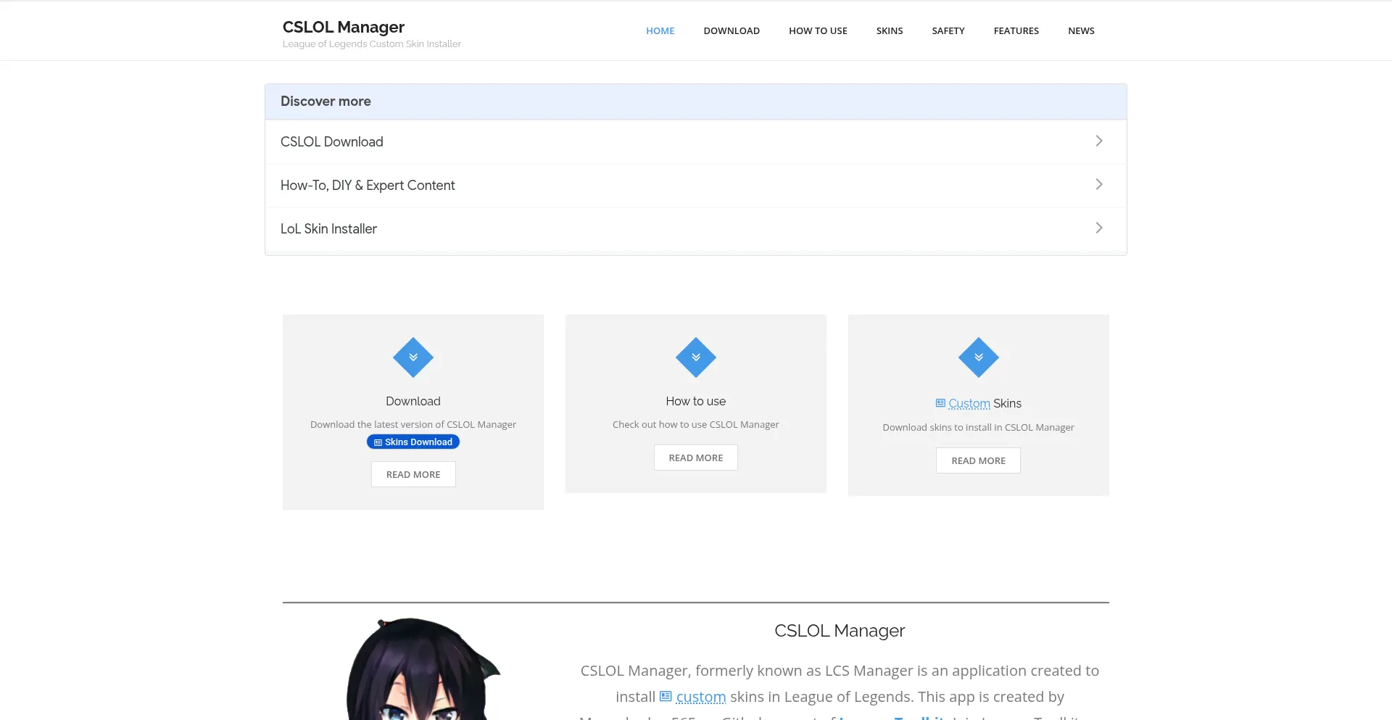This screenshot has width=1392, height=720.
Task: Expand the LoL Skin Installer chevron
Action: (1099, 228)
